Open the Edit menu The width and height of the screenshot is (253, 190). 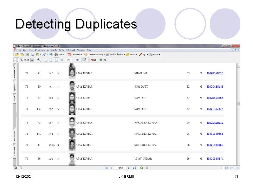[25, 50]
